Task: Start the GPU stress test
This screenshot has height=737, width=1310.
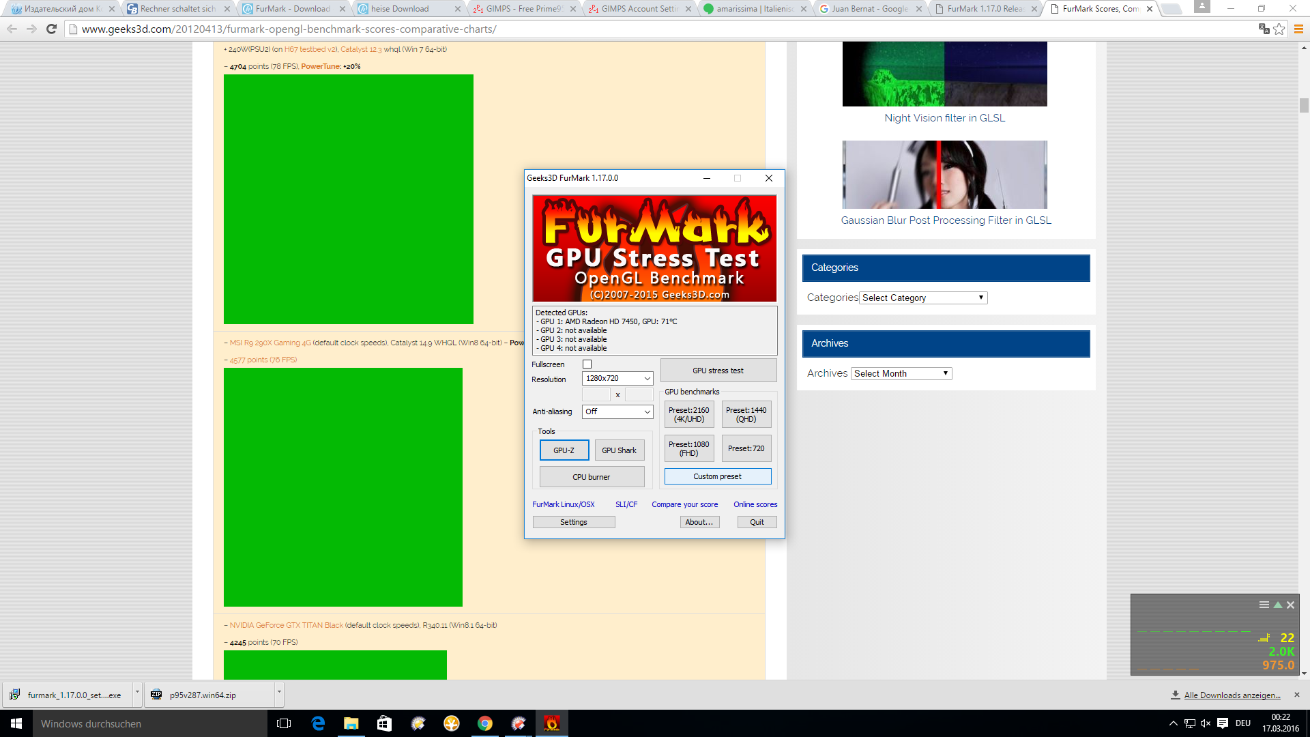Action: click(718, 371)
